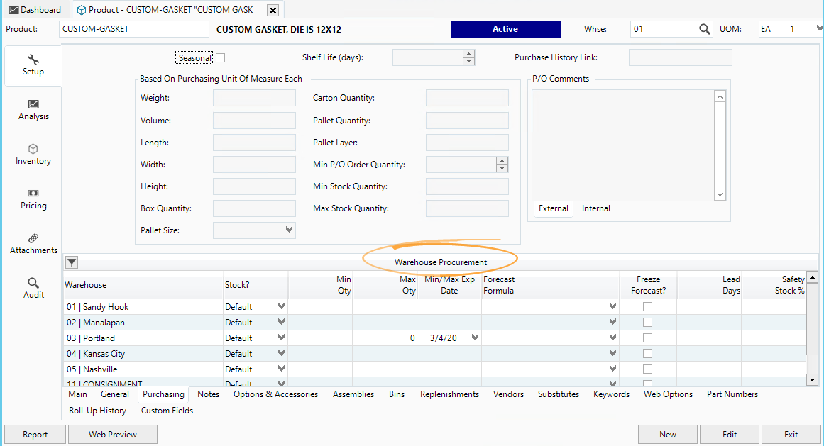The height and width of the screenshot is (446, 824).
Task: Switch to the Internal comments tab
Action: point(595,208)
